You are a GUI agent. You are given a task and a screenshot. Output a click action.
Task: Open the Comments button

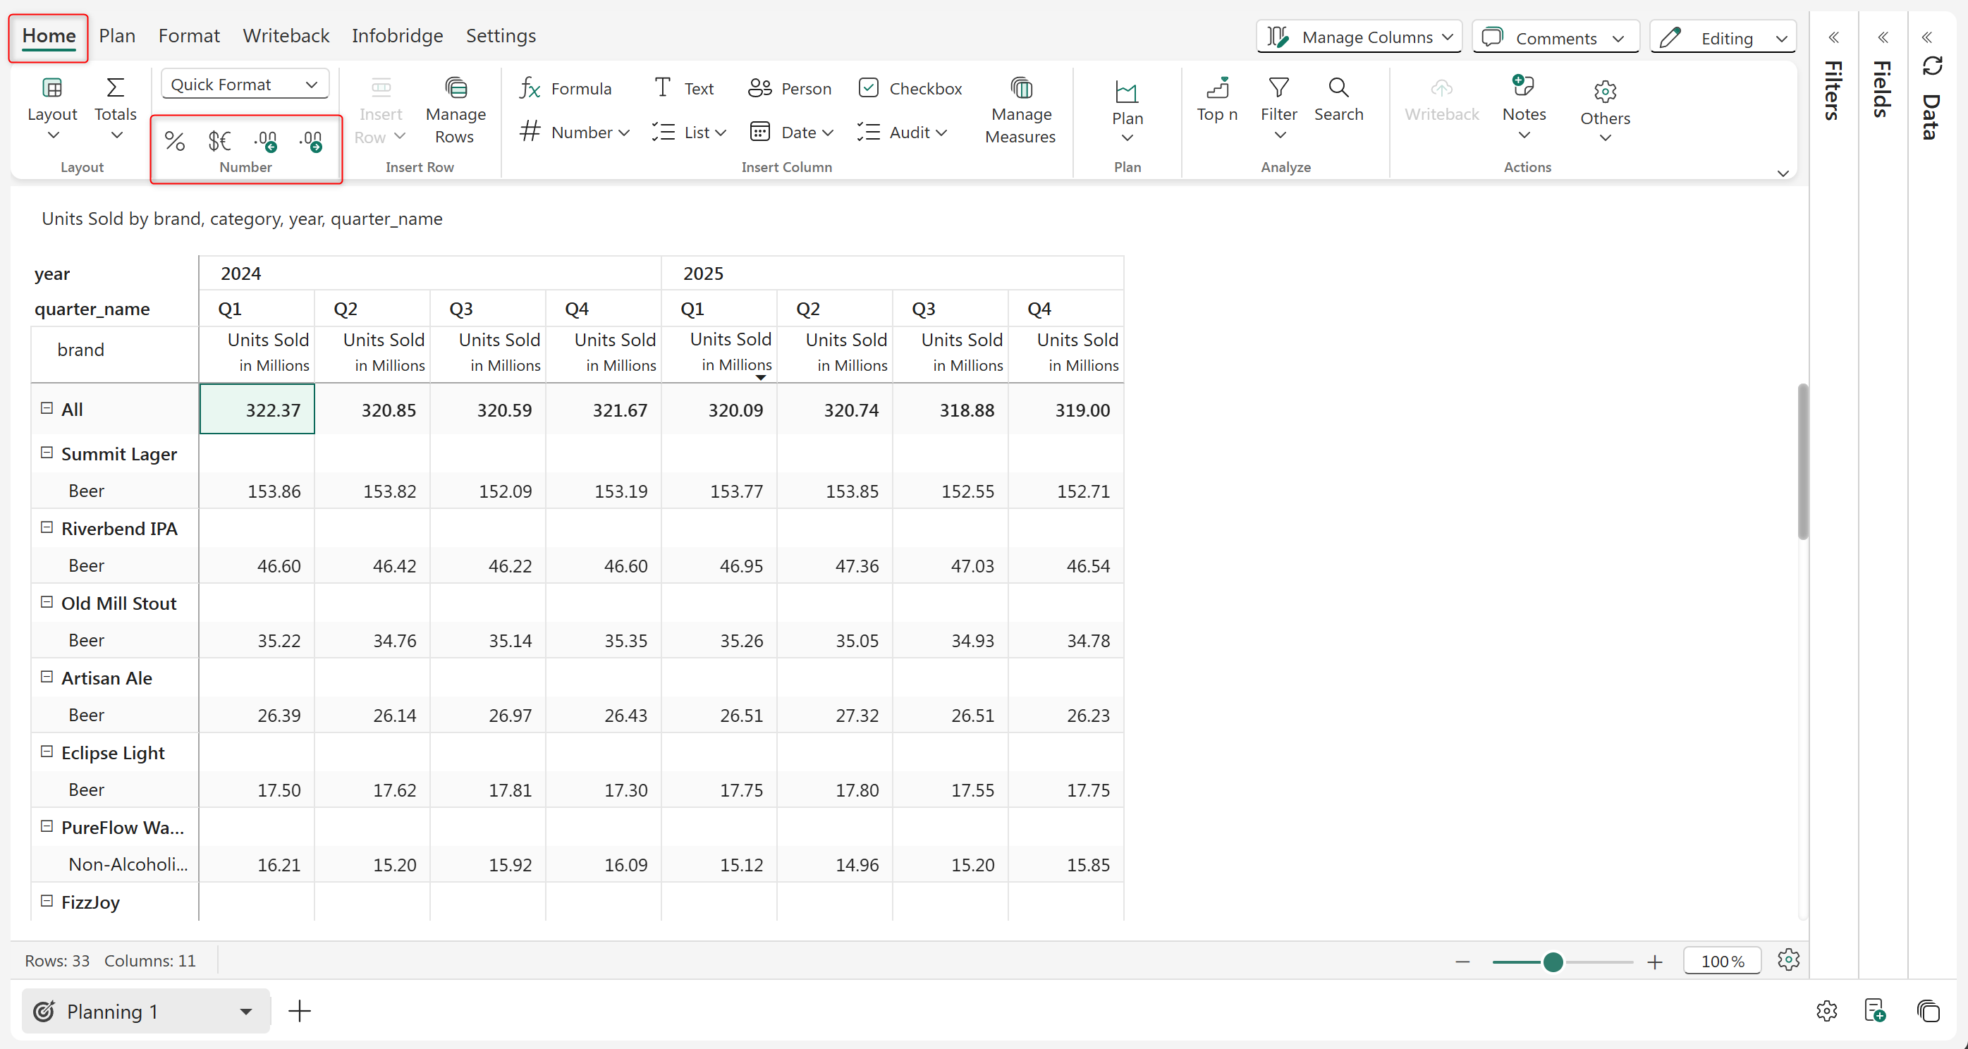1555,37
